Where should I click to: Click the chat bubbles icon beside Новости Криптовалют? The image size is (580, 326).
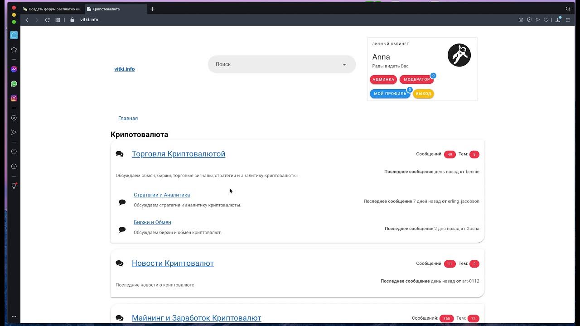(x=120, y=264)
